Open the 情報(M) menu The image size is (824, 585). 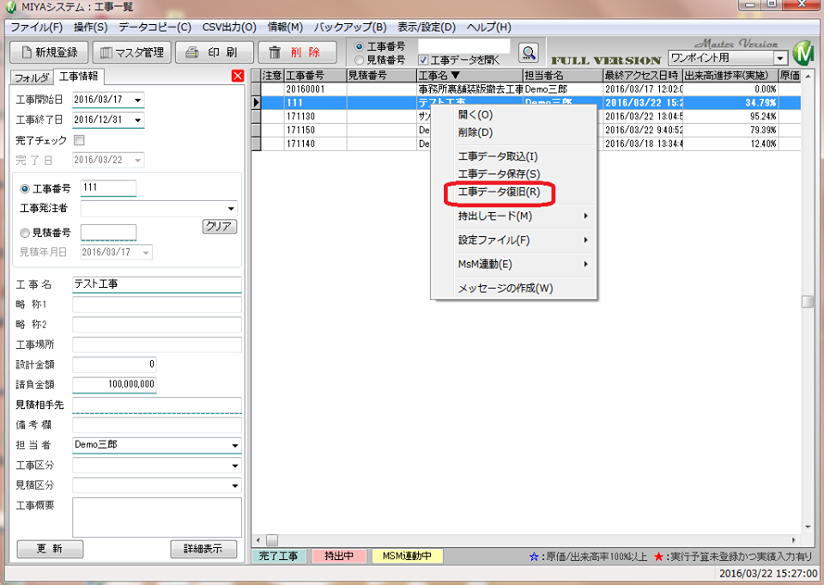[285, 27]
